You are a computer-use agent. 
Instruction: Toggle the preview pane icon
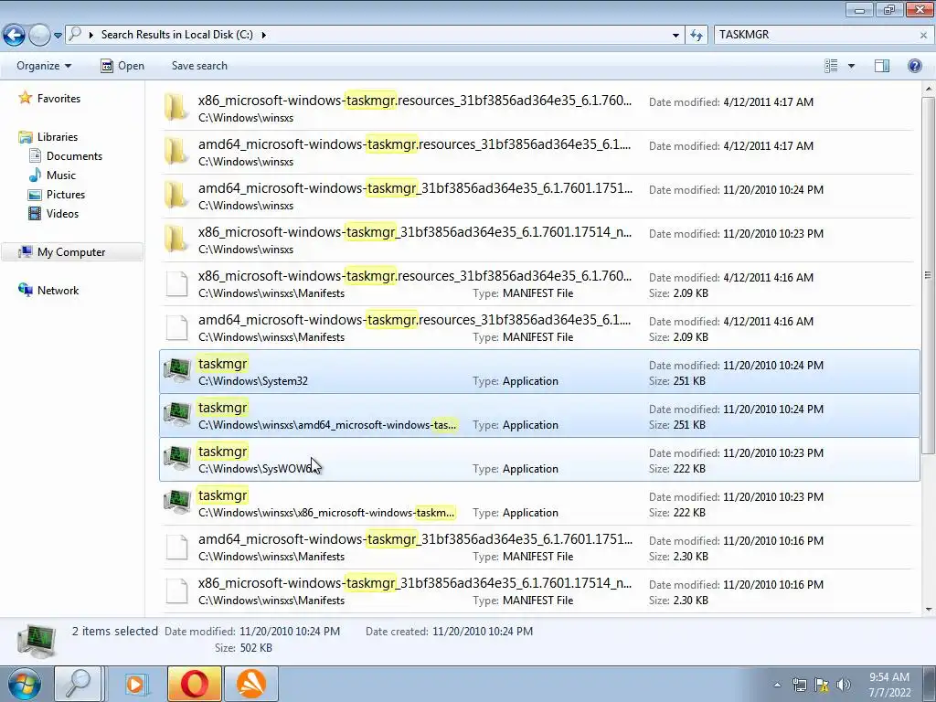pyautogui.click(x=882, y=66)
